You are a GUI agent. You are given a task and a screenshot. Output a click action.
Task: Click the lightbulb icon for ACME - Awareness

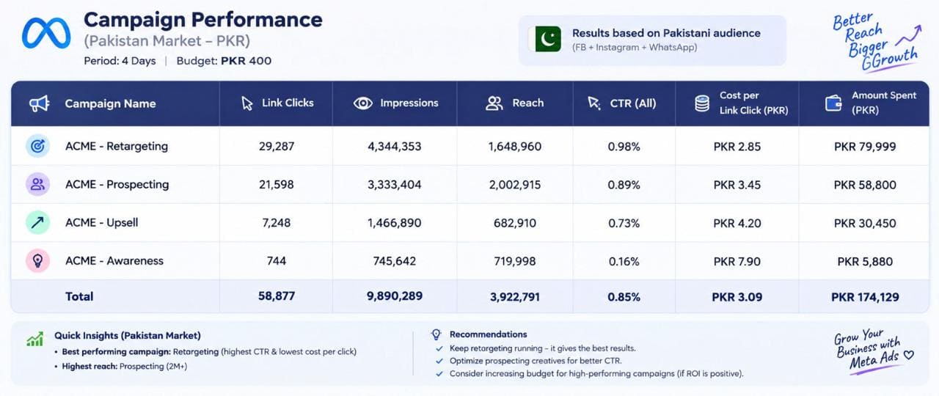tap(37, 261)
